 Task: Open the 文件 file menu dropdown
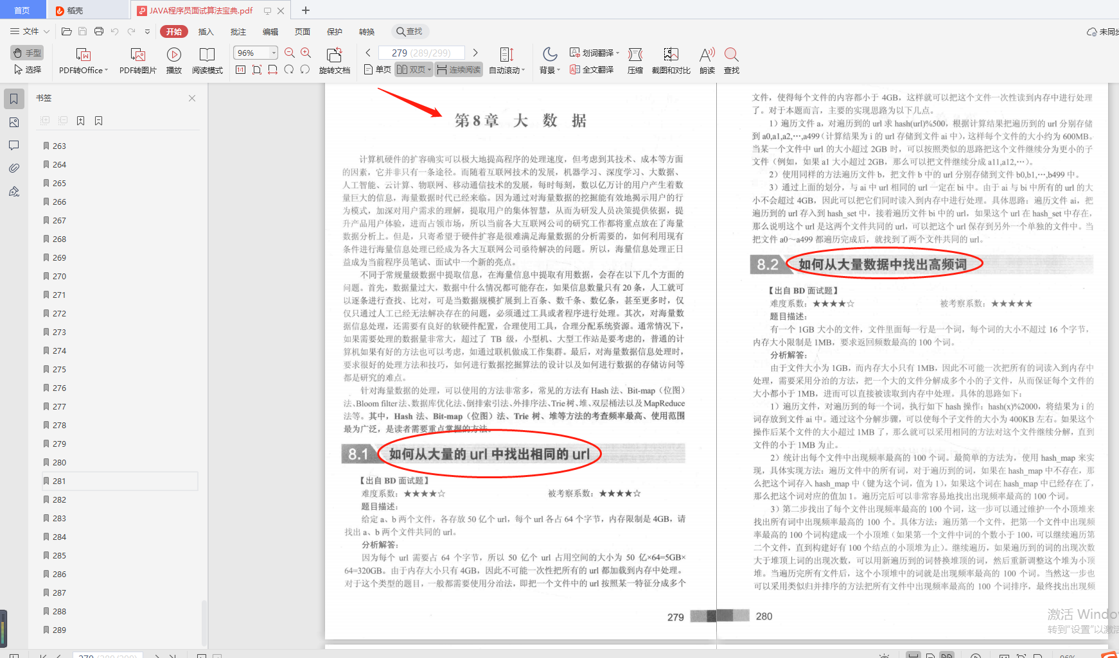tap(30, 31)
